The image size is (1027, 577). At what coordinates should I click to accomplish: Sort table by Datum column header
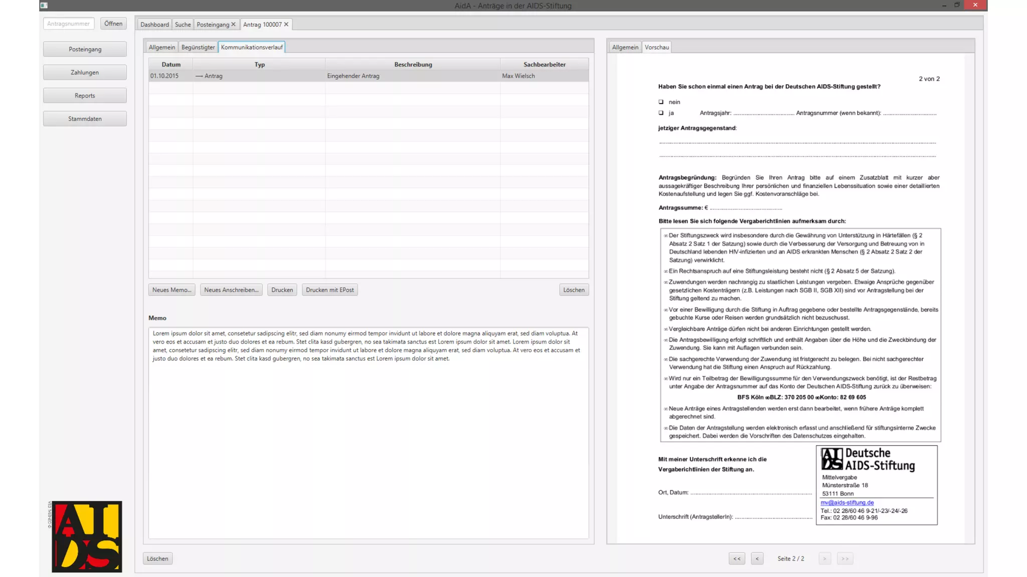[x=171, y=64]
